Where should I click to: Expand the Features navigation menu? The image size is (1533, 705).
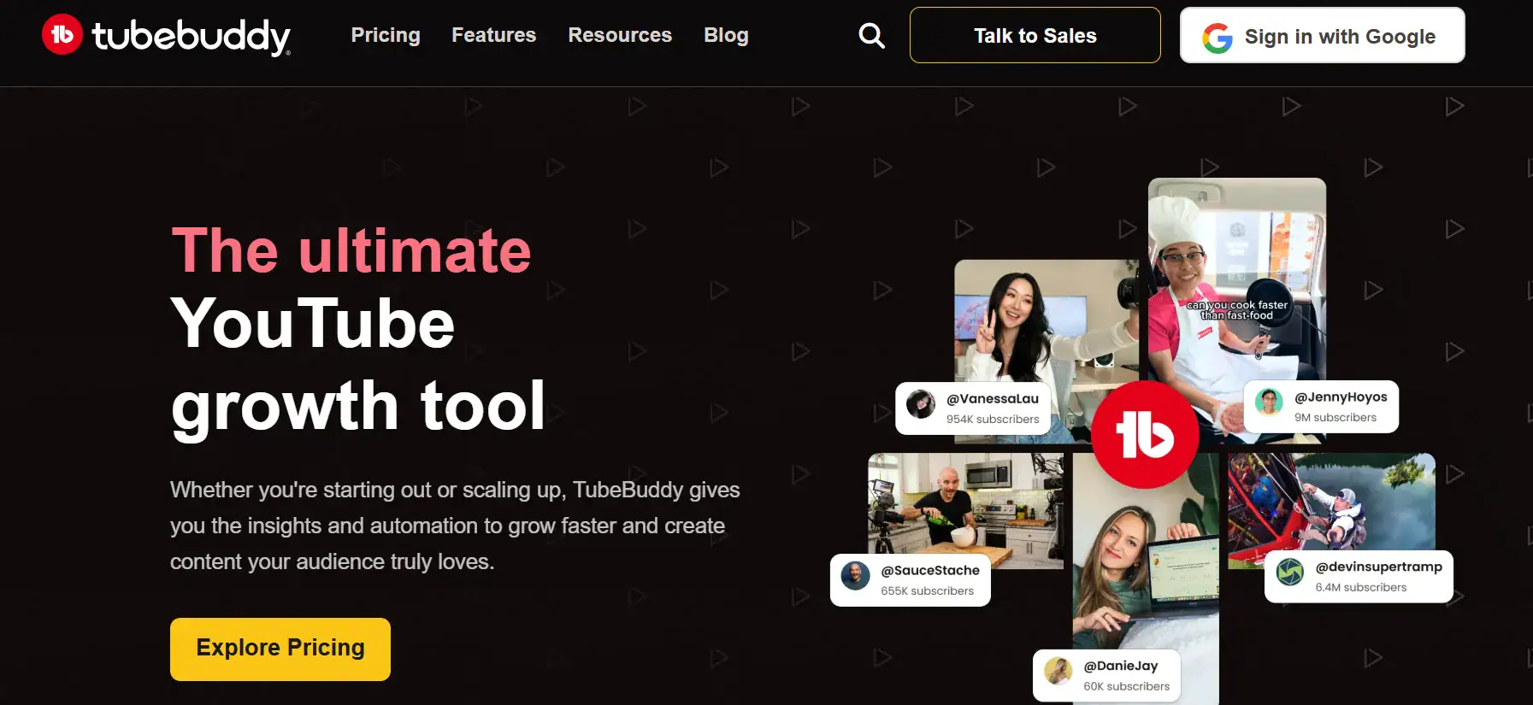pos(493,36)
